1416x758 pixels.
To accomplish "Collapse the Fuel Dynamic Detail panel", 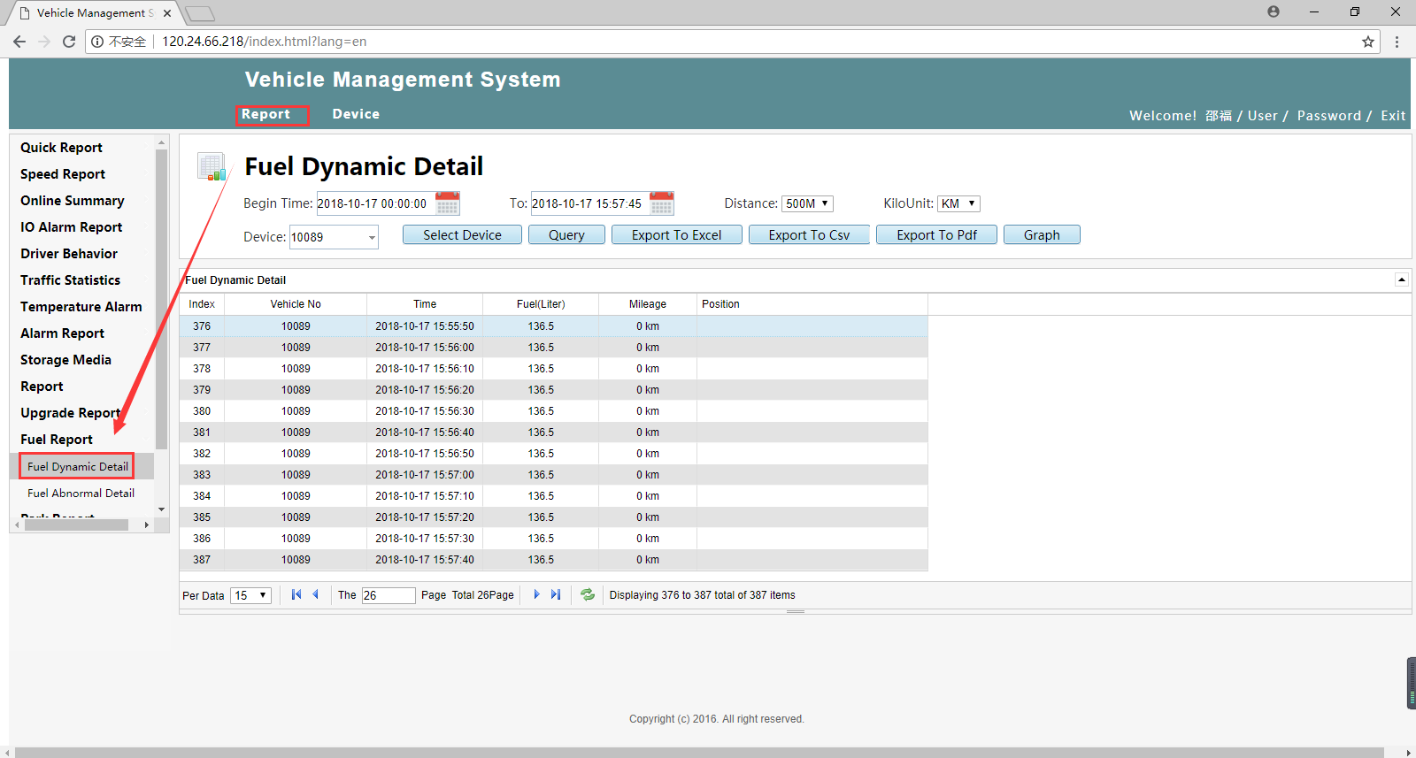I will click(x=1402, y=279).
